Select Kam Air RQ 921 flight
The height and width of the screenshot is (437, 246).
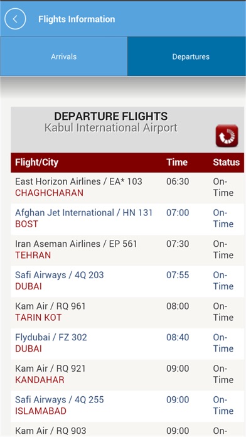tap(127, 375)
